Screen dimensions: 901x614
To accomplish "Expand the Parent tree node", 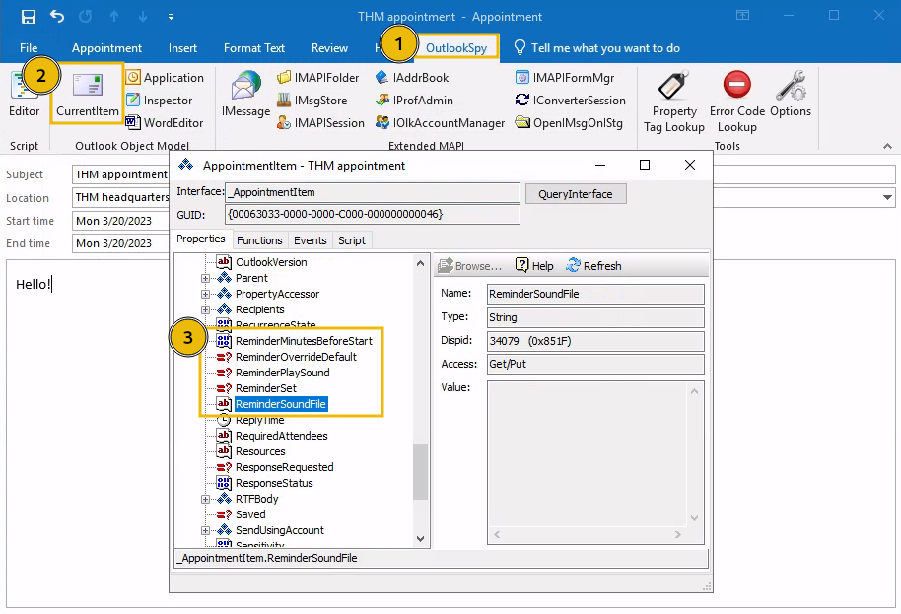I will (x=206, y=278).
